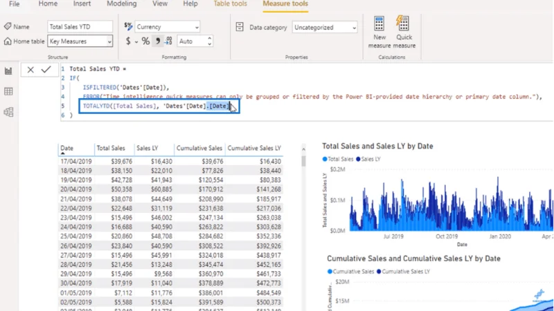The width and height of the screenshot is (554, 311).
Task: Click the Total Sales legend color dot
Action: [x=325, y=159]
